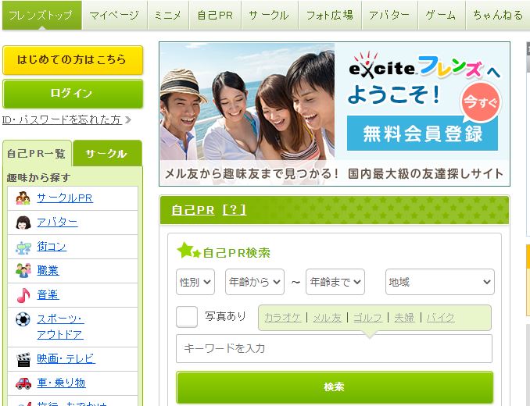Screen dimensions: 530x406
Task: Open the 性別 dropdown
Action: point(195,282)
